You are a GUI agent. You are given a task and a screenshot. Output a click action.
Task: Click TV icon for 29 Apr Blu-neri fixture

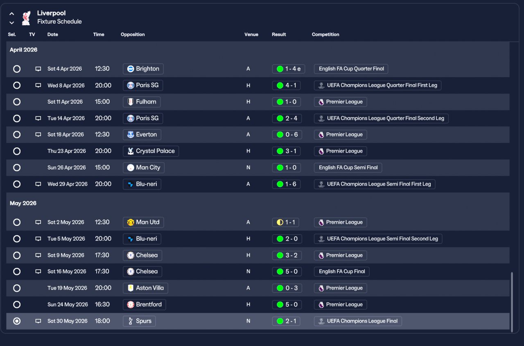pyautogui.click(x=38, y=184)
